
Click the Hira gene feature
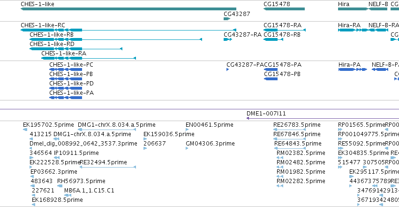coord(353,9)
